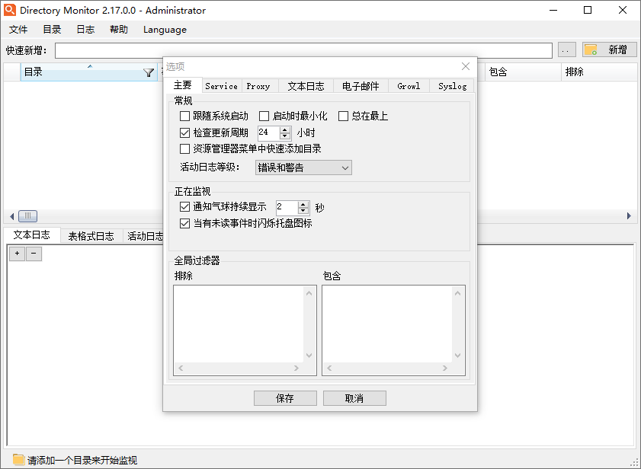
Task: Click the 目录 column header
Action: click(88, 72)
